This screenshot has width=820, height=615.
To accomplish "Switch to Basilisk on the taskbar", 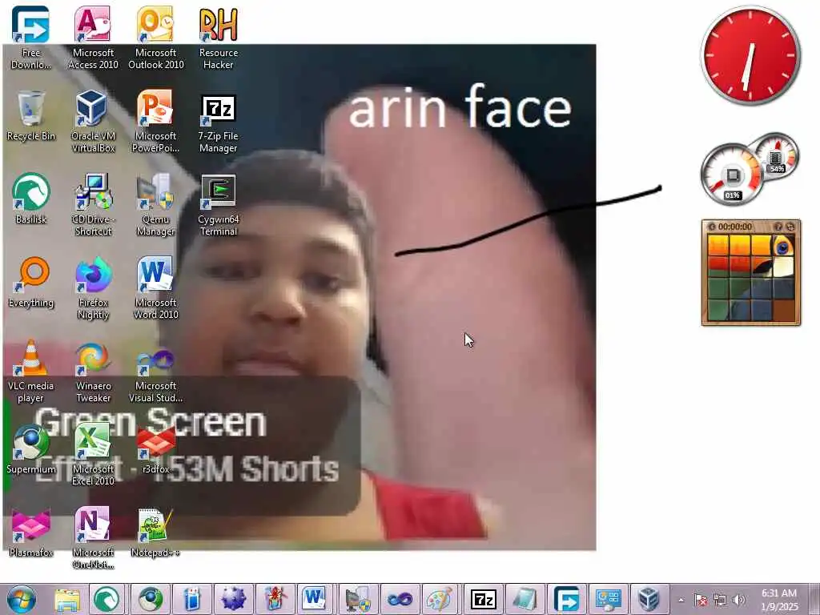I will pyautogui.click(x=107, y=599).
